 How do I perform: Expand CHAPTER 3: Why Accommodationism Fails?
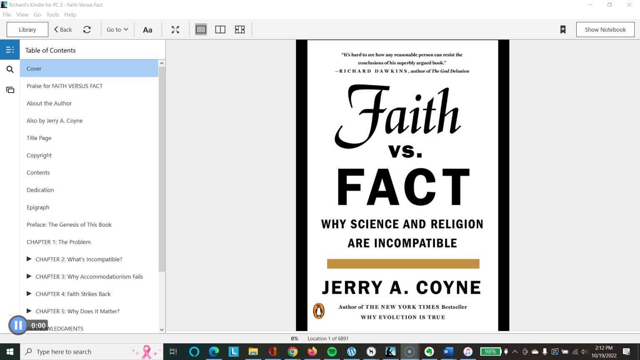click(29, 276)
